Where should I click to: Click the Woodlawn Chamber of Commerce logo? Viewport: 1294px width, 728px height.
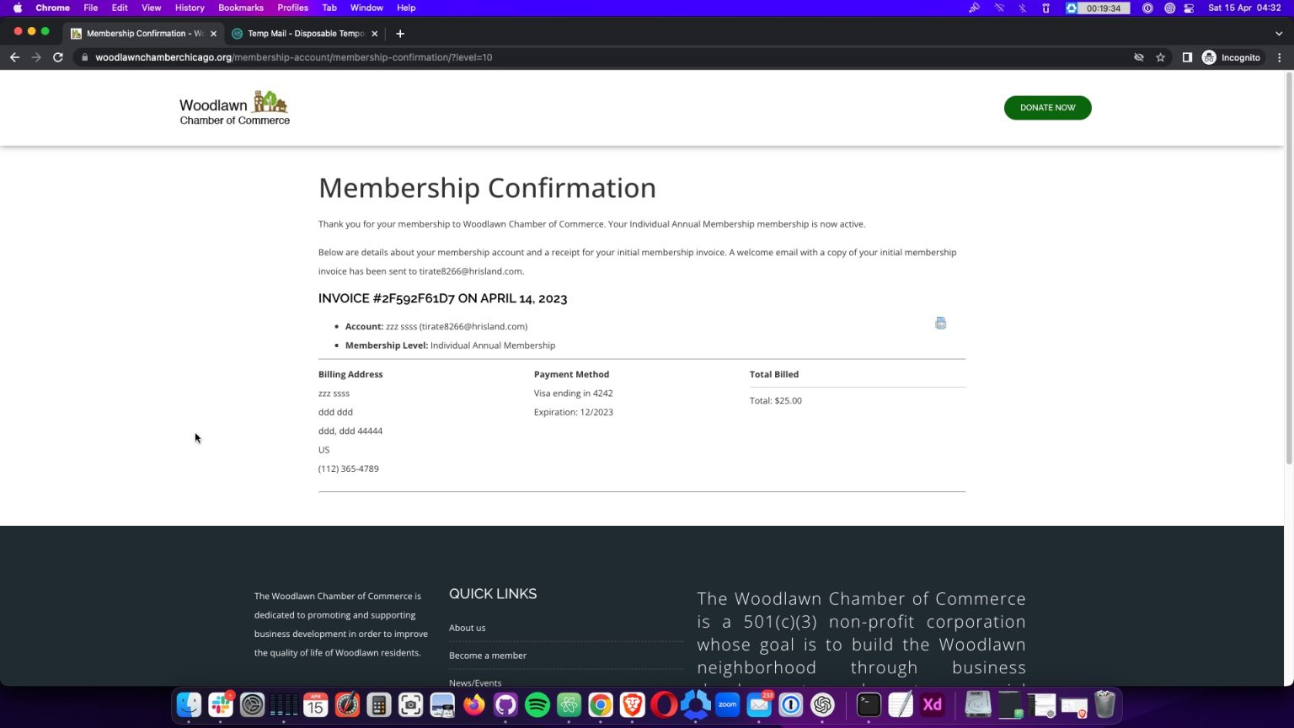coord(234,108)
